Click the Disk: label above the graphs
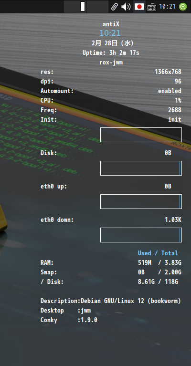Viewport: 191px width, 366px height. 49,153
